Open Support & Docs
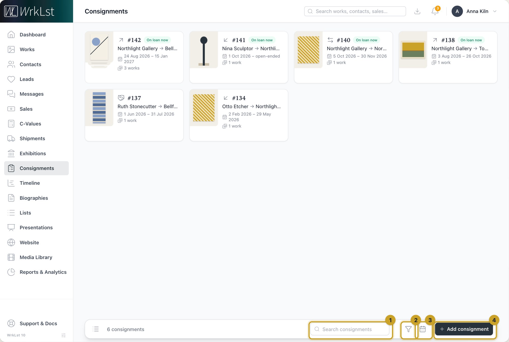This screenshot has width=509, height=342. click(36, 323)
